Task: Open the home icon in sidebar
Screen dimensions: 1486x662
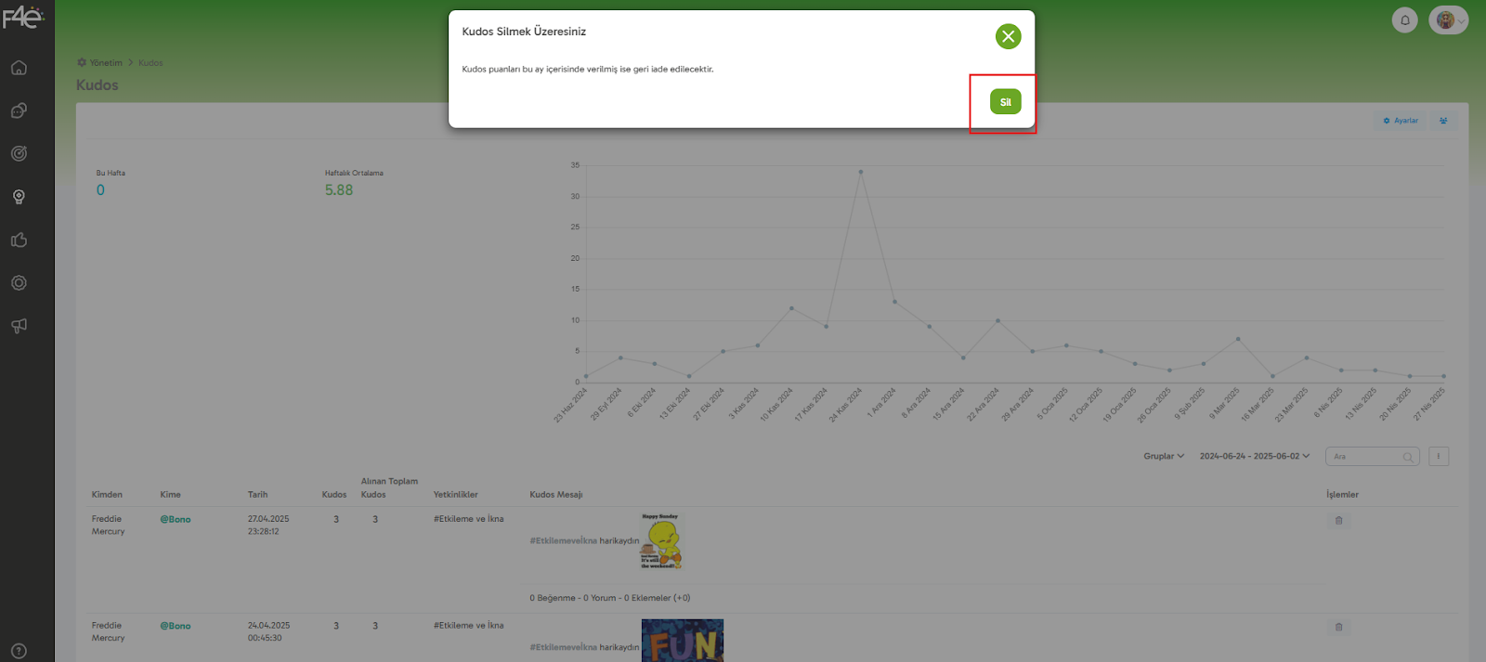Action: pos(19,68)
